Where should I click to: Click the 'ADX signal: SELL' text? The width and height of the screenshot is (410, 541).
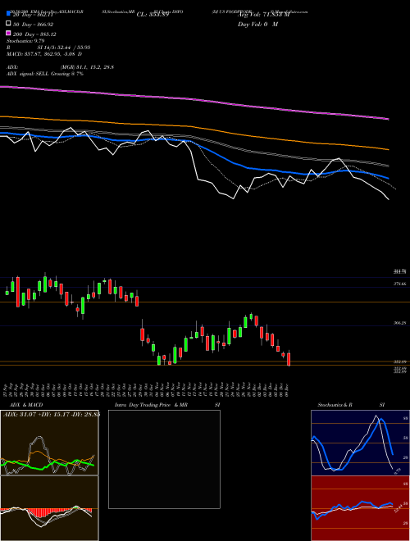coord(28,74)
